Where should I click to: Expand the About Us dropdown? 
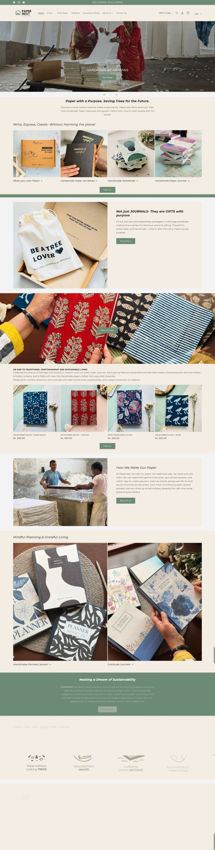click(x=108, y=13)
